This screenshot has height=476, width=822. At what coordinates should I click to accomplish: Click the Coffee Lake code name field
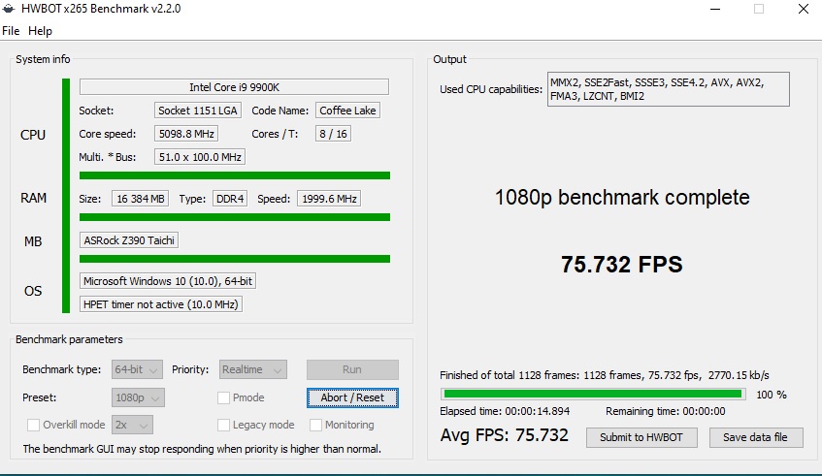347,111
